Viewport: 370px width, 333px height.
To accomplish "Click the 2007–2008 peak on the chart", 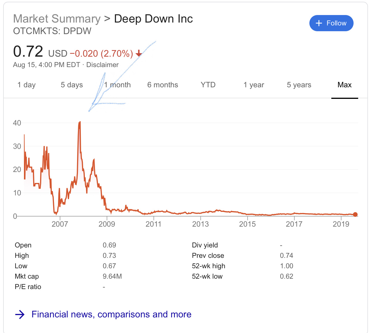I will [x=79, y=122].
